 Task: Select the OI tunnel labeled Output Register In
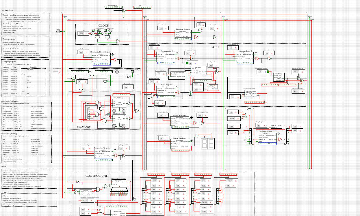click(x=164, y=138)
